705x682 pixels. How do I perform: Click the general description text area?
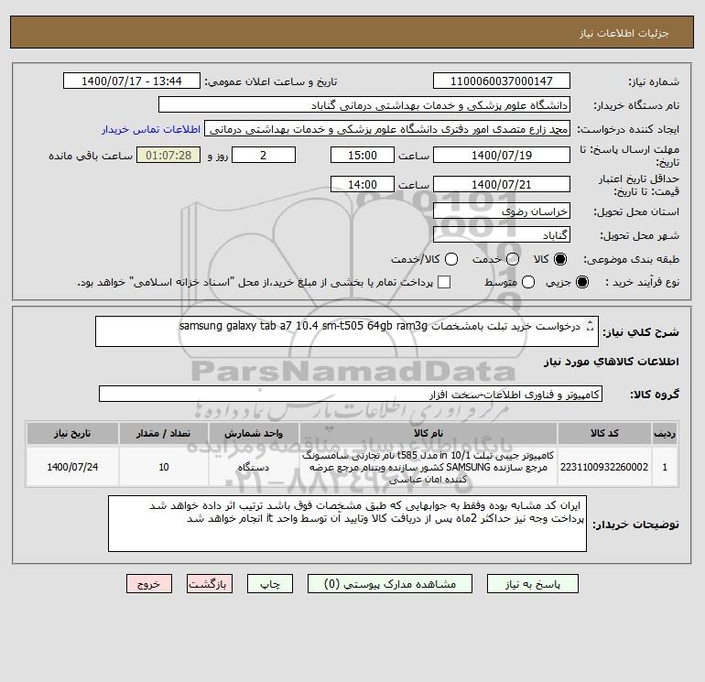click(347, 331)
